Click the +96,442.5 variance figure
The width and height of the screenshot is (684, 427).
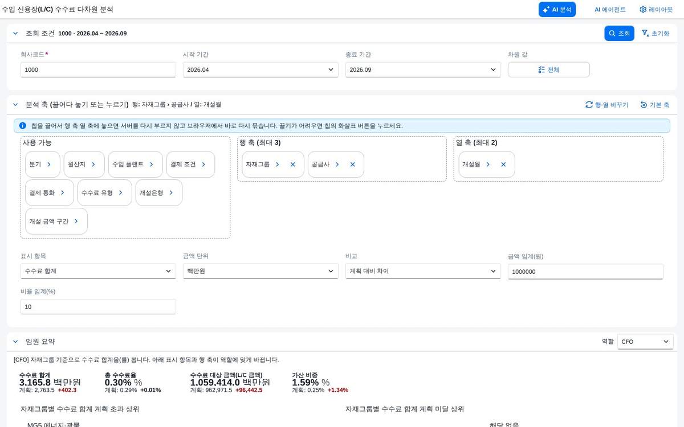point(249,390)
